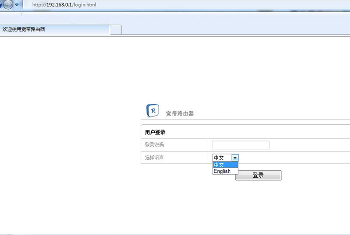Open a new blank browser tab
Screen dimensions: 350x235
click(x=116, y=30)
